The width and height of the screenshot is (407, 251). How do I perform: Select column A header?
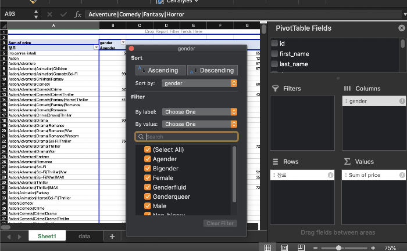tap(53, 26)
